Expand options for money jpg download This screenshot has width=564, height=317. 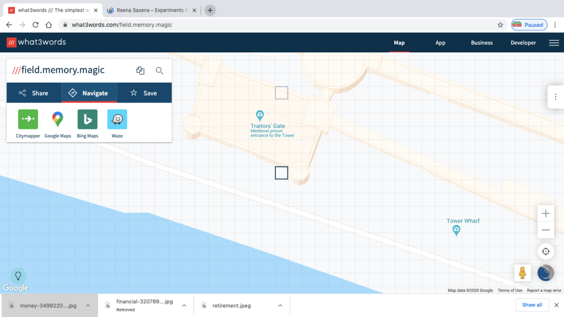click(x=88, y=305)
